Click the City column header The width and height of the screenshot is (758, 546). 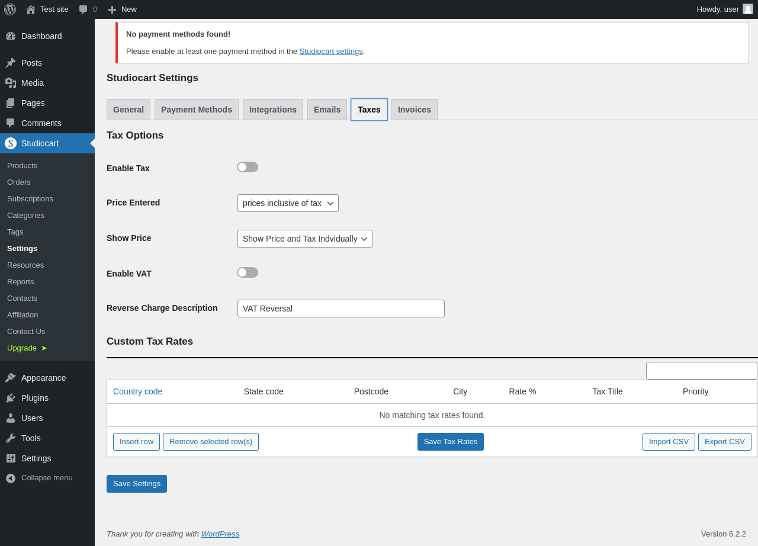460,391
